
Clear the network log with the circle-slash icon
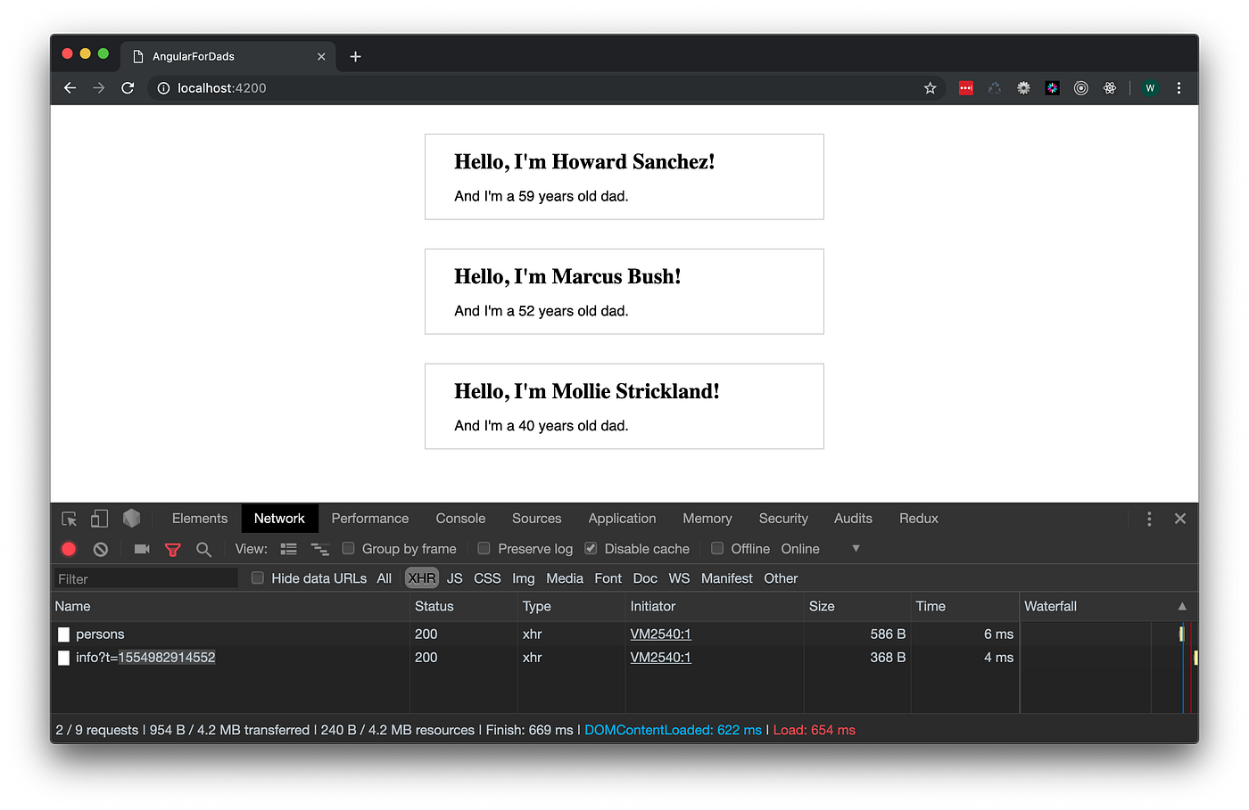pyautogui.click(x=100, y=549)
